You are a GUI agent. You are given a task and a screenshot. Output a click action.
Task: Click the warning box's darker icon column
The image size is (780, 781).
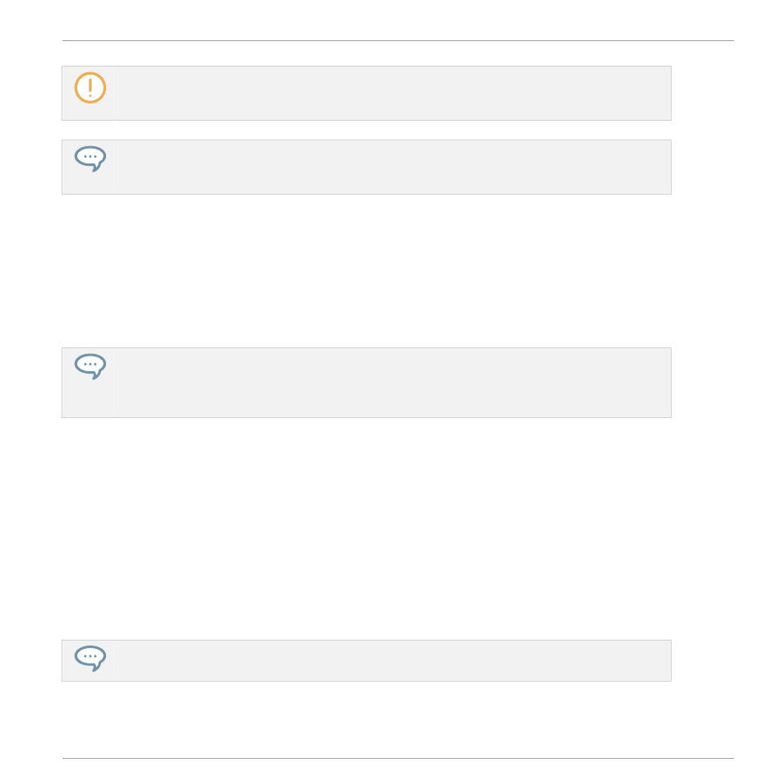(x=88, y=93)
